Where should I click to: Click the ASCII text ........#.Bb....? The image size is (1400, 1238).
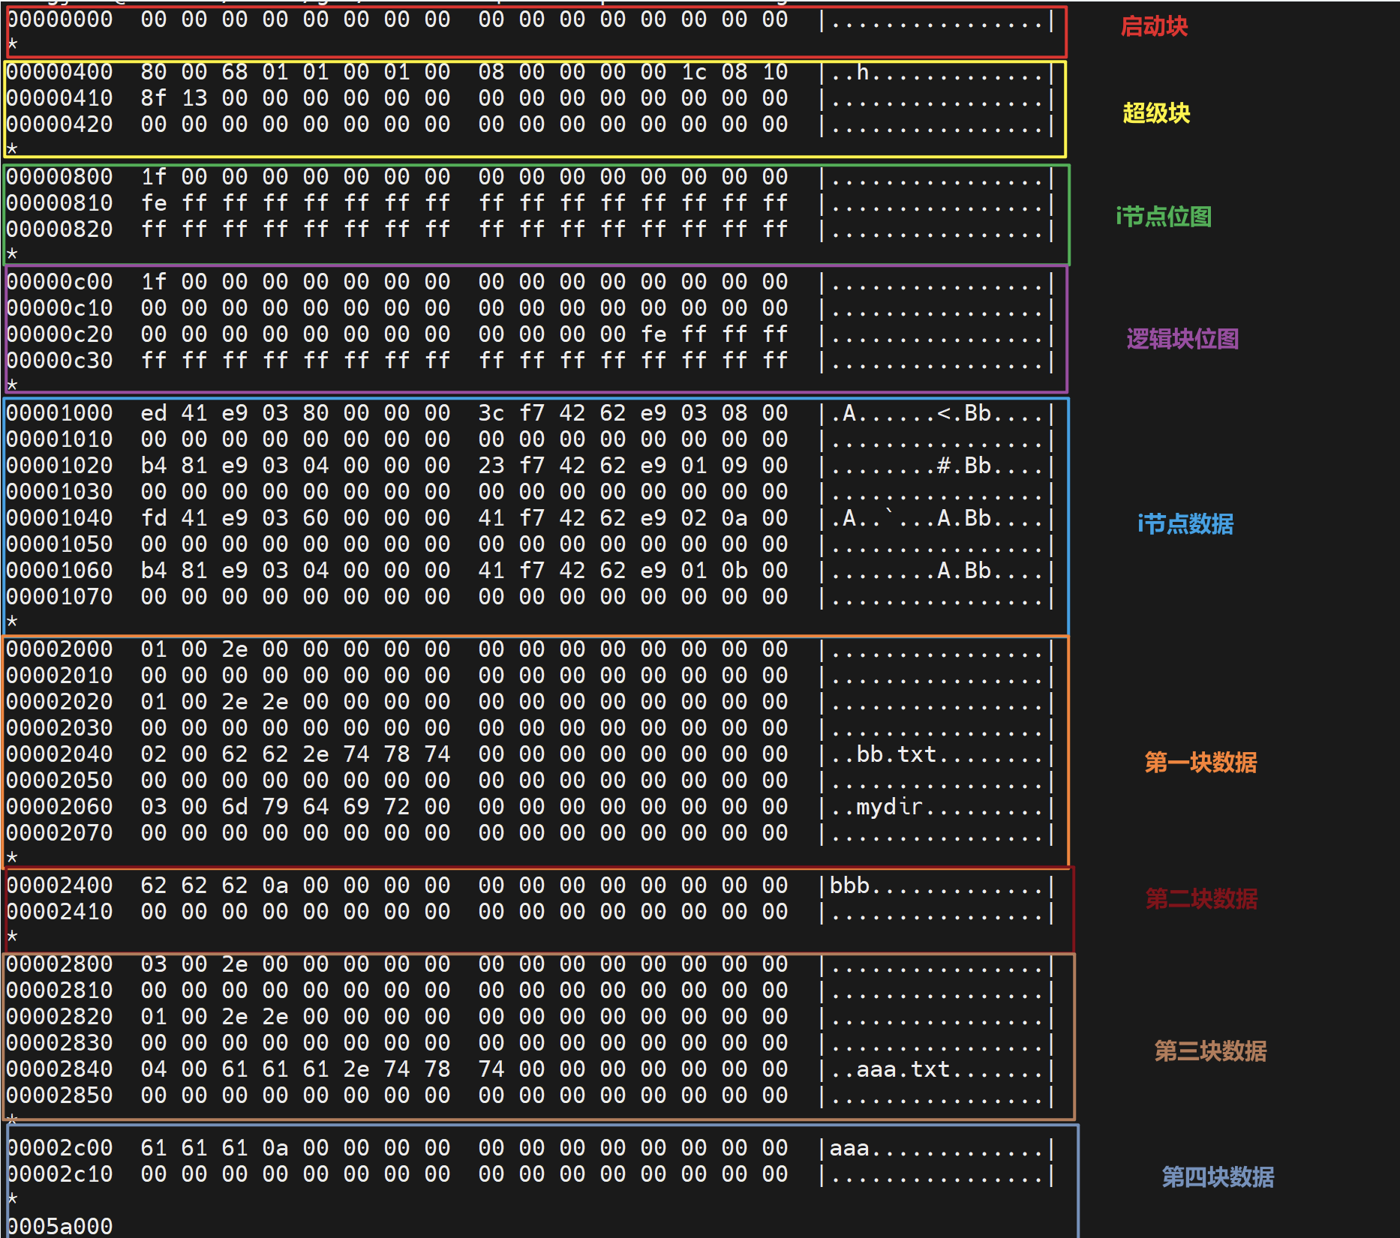[x=911, y=466]
